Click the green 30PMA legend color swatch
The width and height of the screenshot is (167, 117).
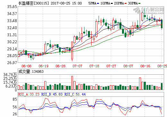click(x=139, y=4)
